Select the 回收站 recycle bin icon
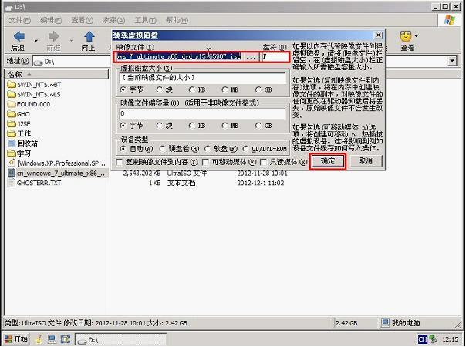The height and width of the screenshot is (347, 466). 12,143
